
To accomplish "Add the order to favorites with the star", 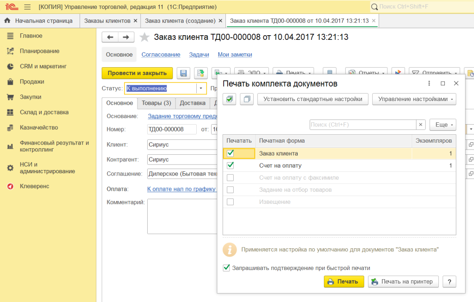I will click(144, 37).
